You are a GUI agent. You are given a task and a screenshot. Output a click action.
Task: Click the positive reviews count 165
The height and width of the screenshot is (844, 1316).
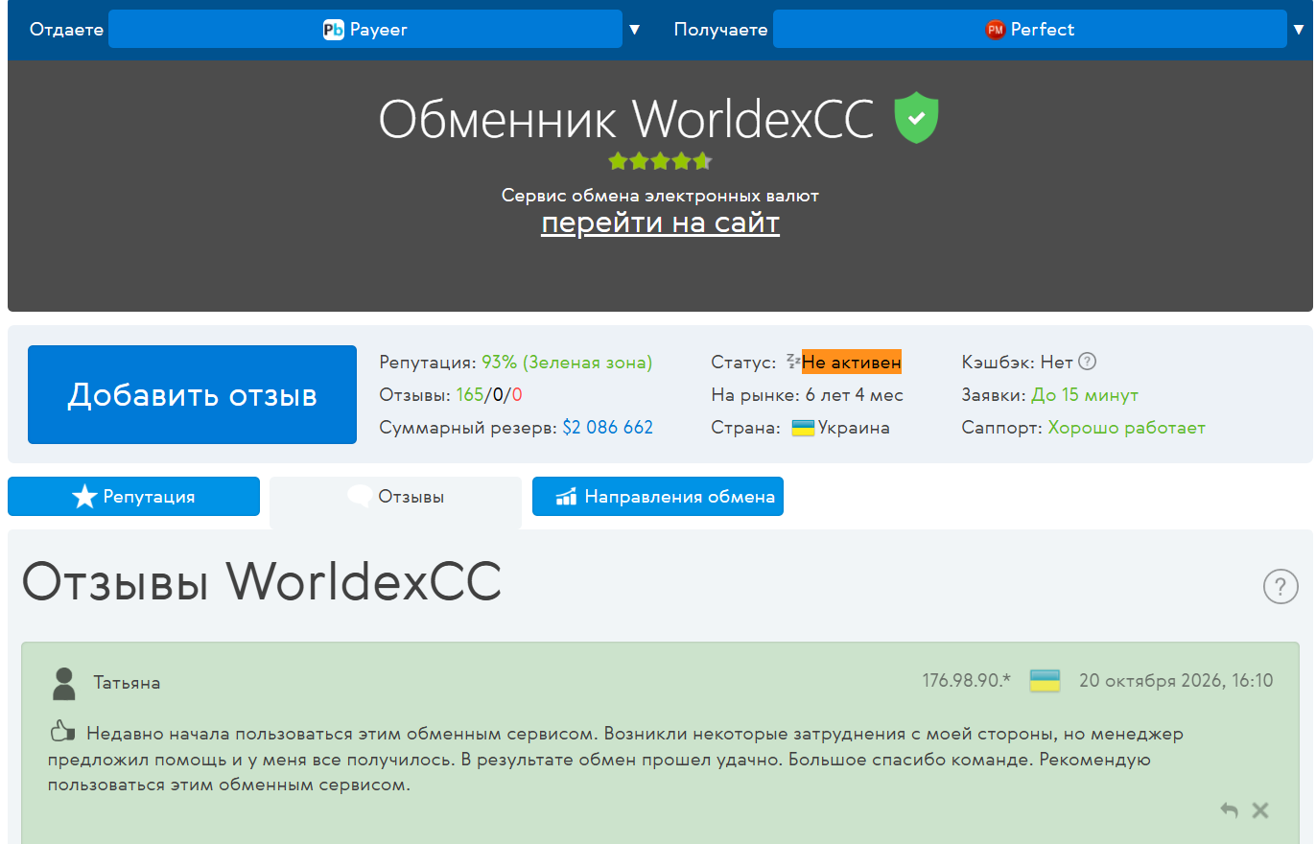click(x=470, y=395)
